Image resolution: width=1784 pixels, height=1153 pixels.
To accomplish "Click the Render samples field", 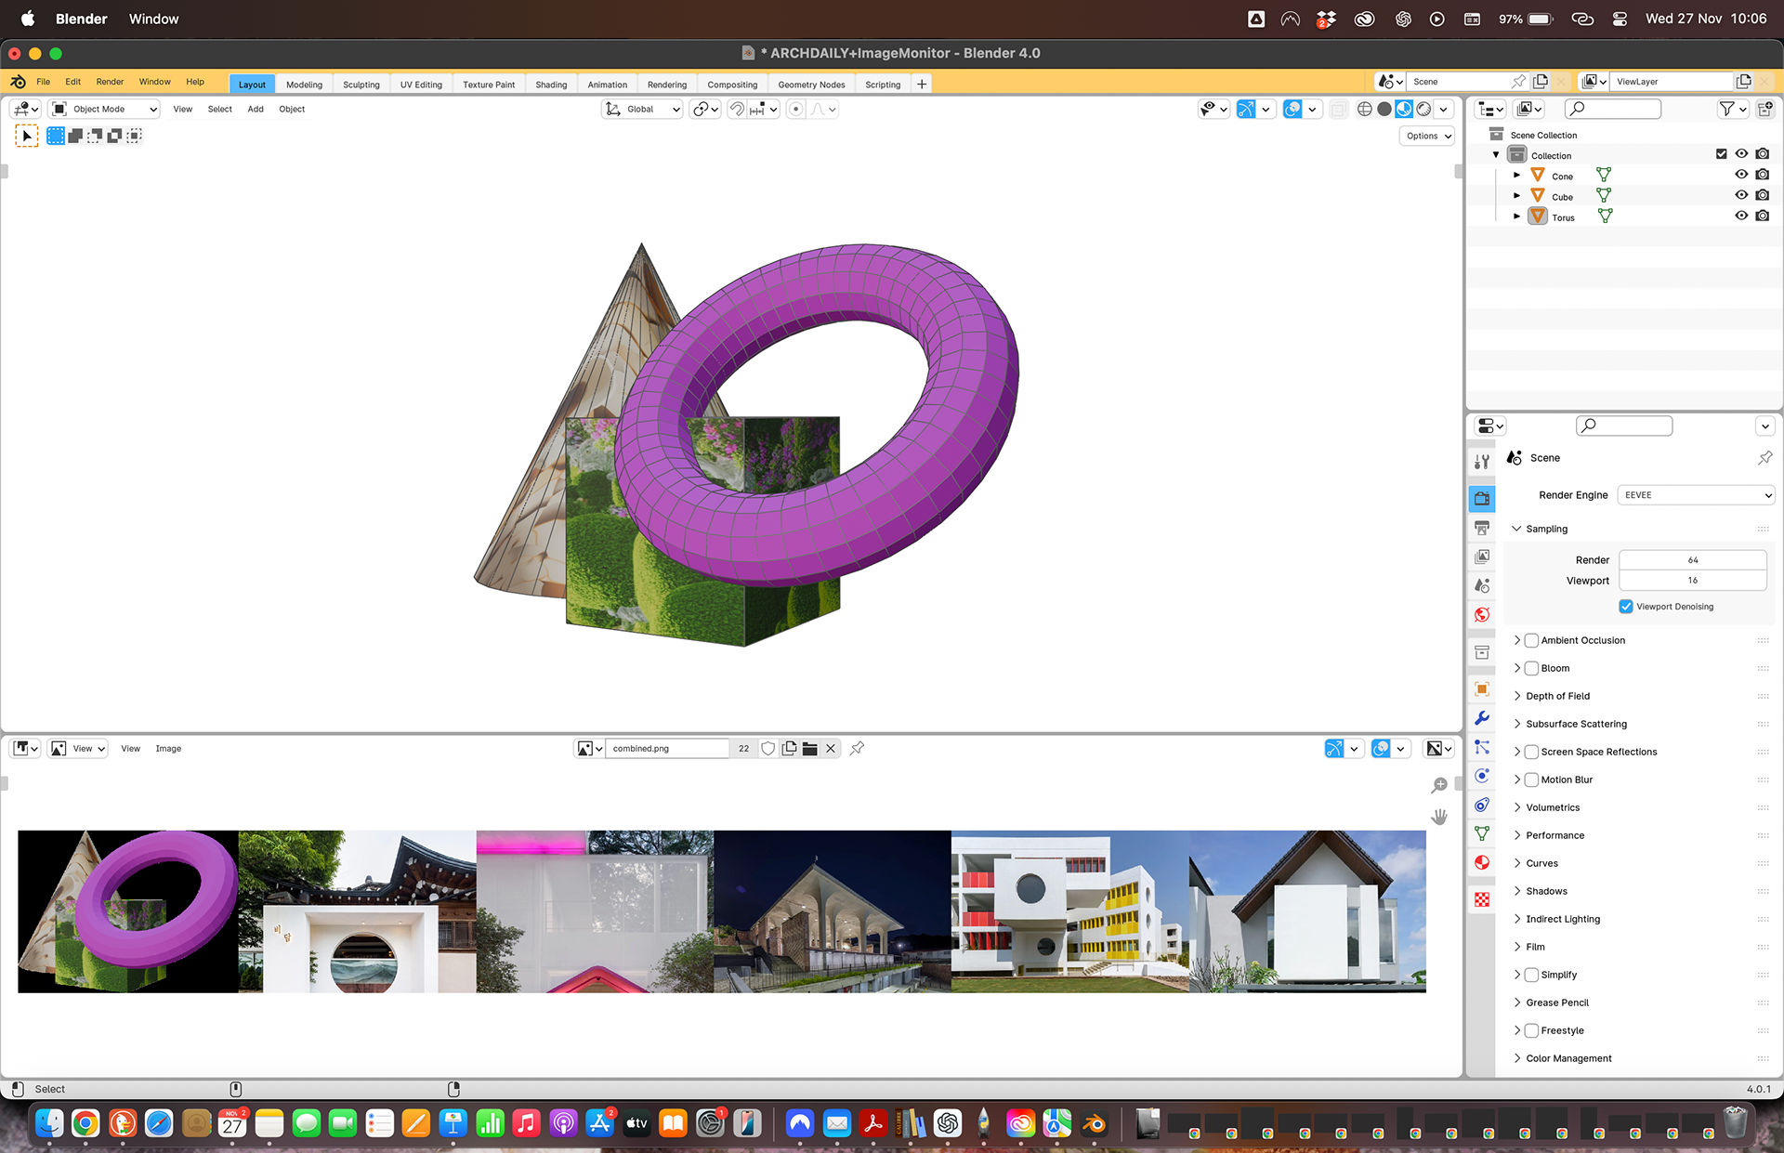I will [x=1692, y=560].
